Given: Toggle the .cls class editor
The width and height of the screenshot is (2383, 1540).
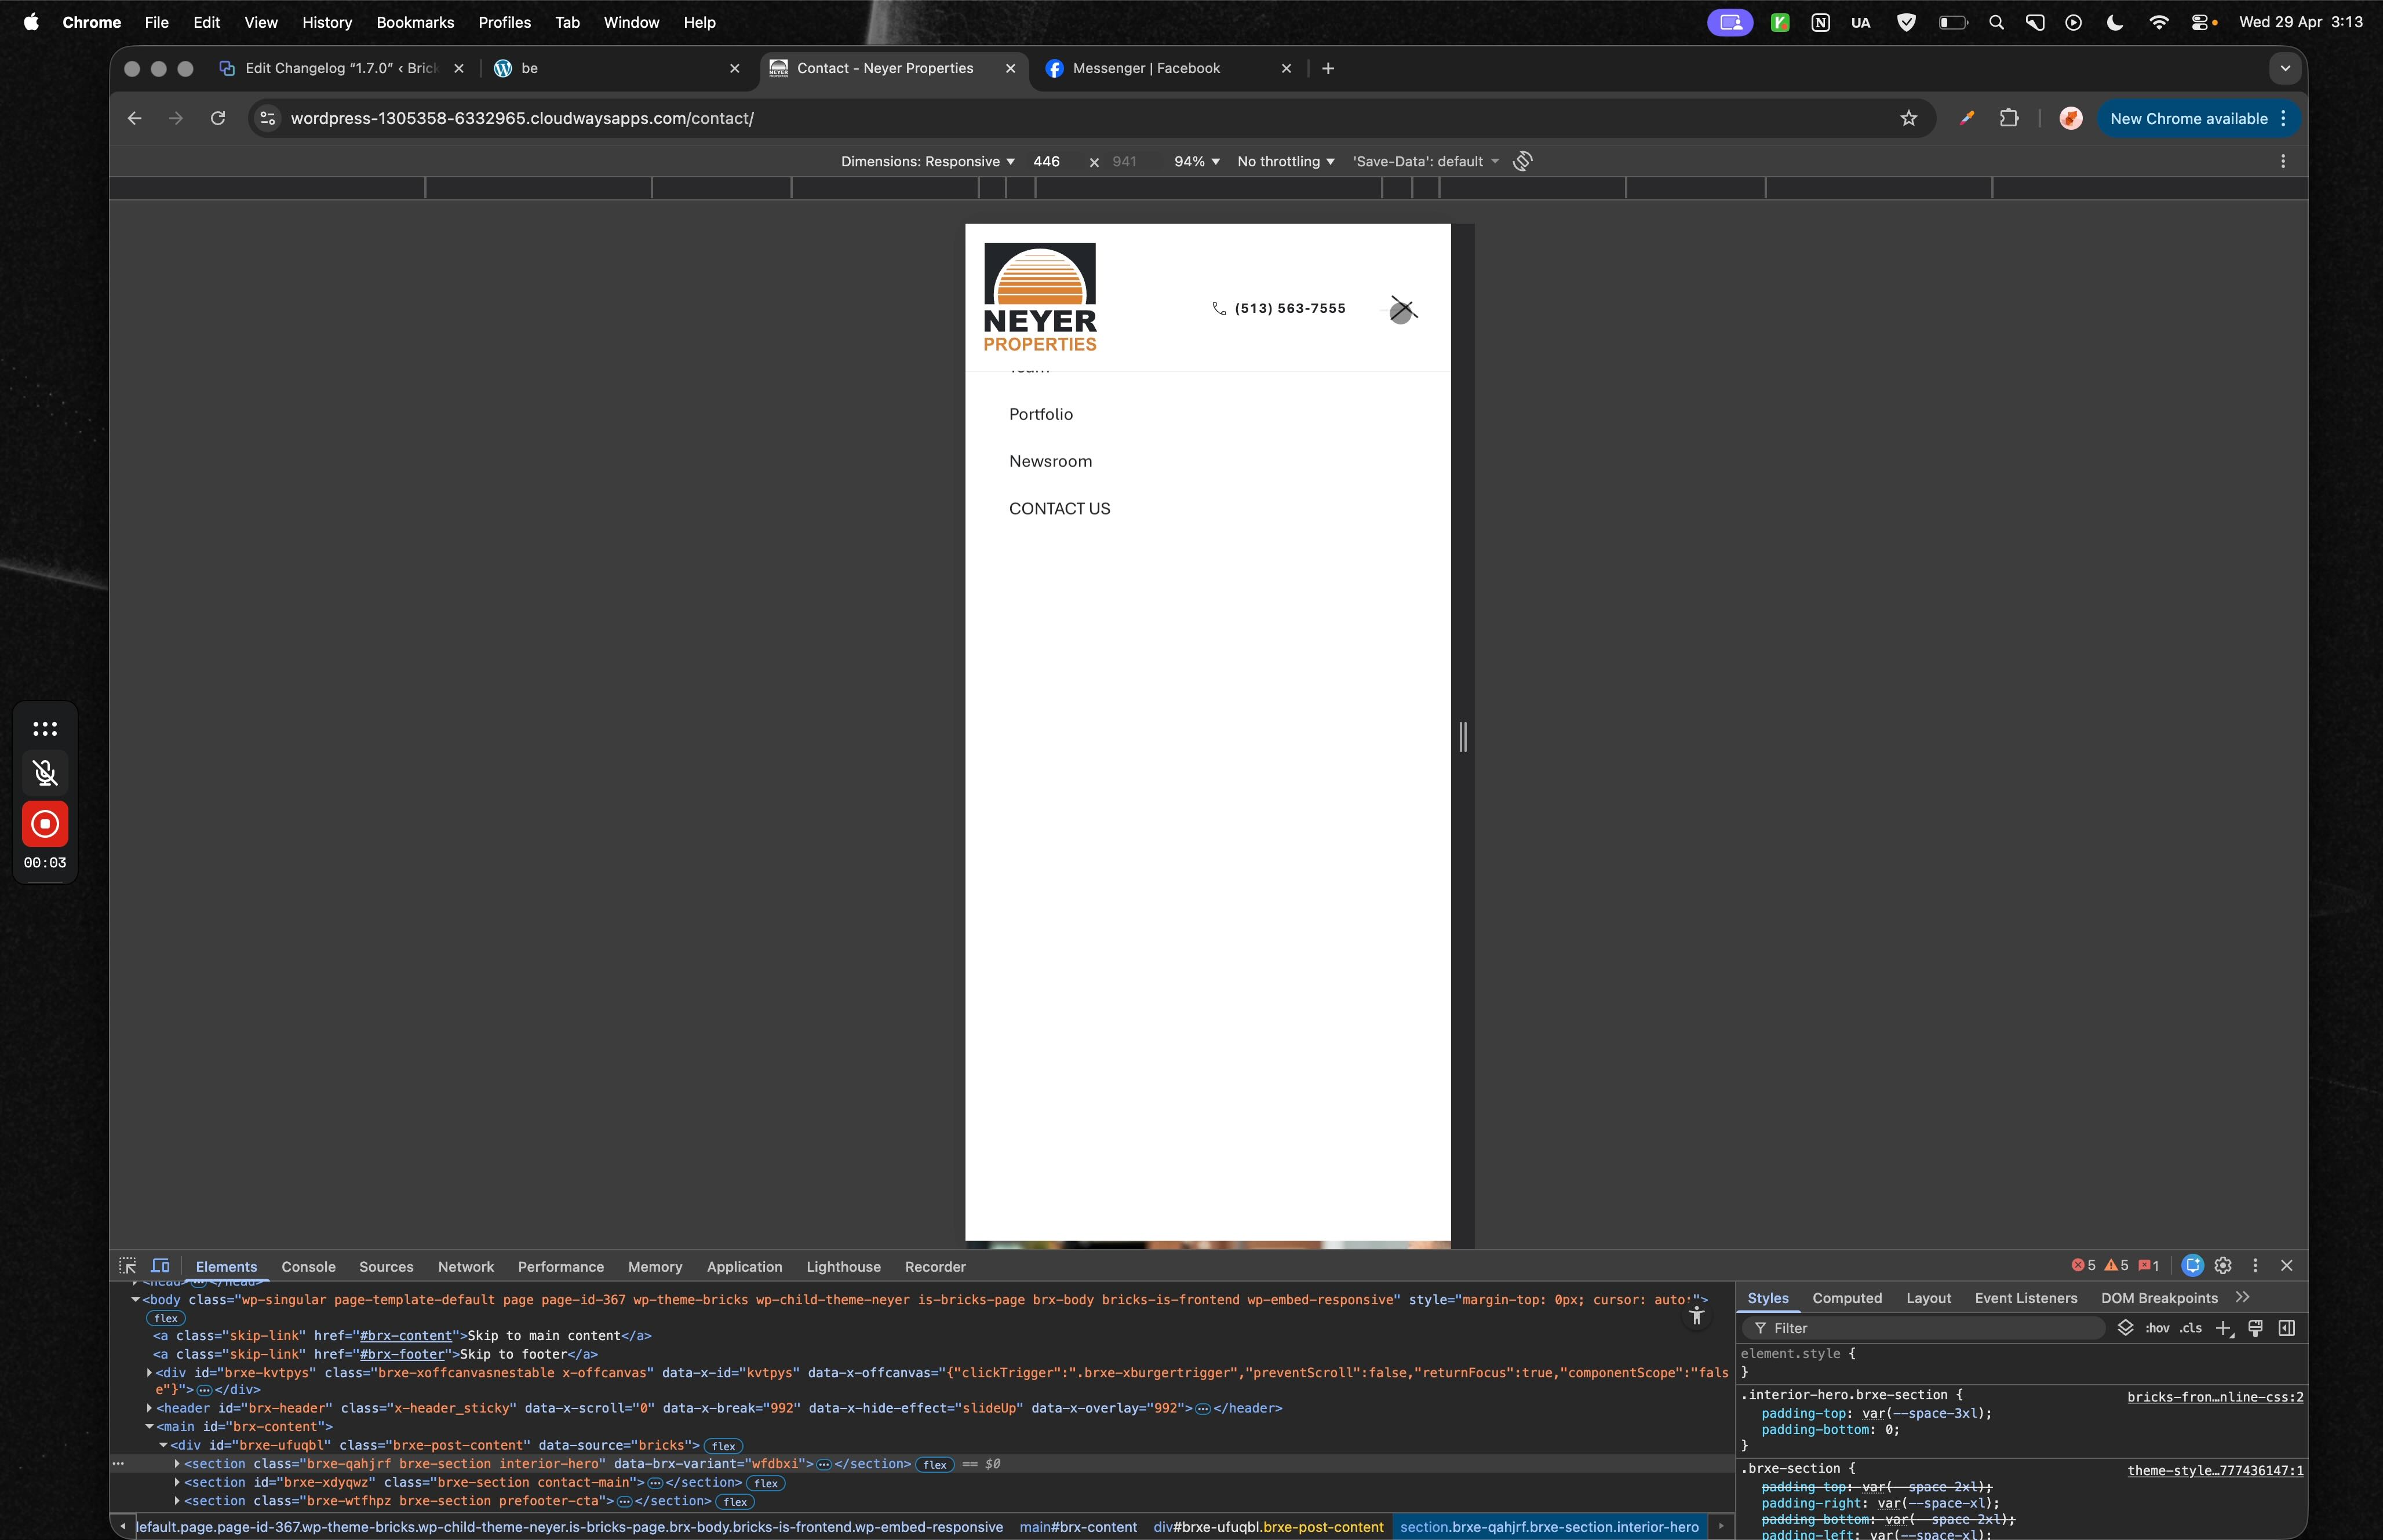Looking at the screenshot, I should 2191,1328.
